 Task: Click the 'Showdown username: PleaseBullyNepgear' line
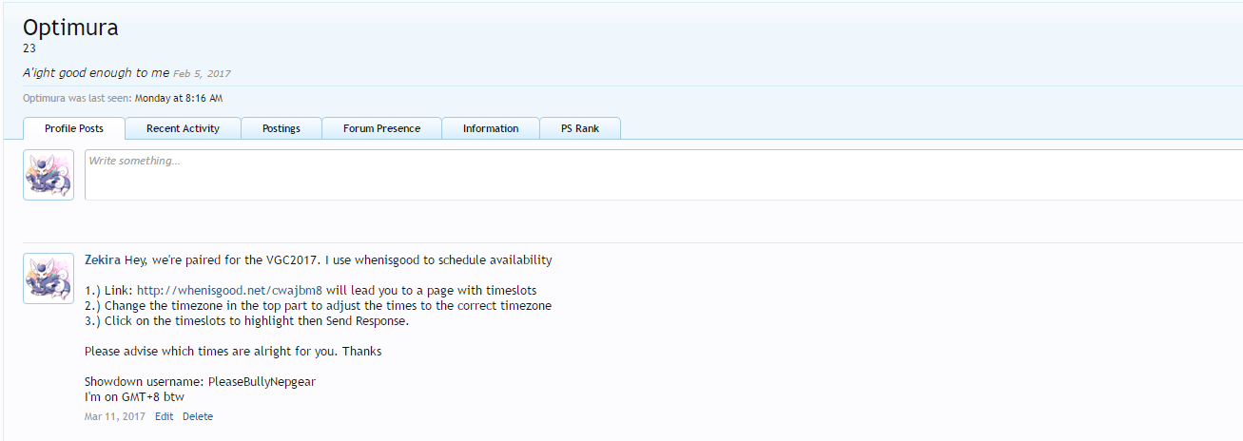pyautogui.click(x=200, y=381)
